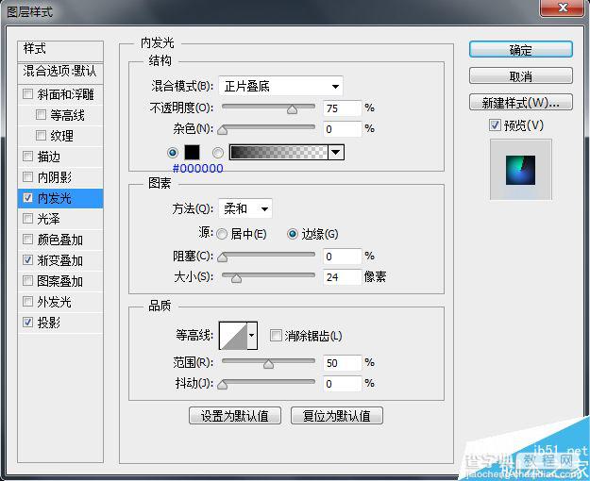This screenshot has width=590, height=481.
Task: Tick the 等高线 sub-option checkbox
Action: point(41,114)
